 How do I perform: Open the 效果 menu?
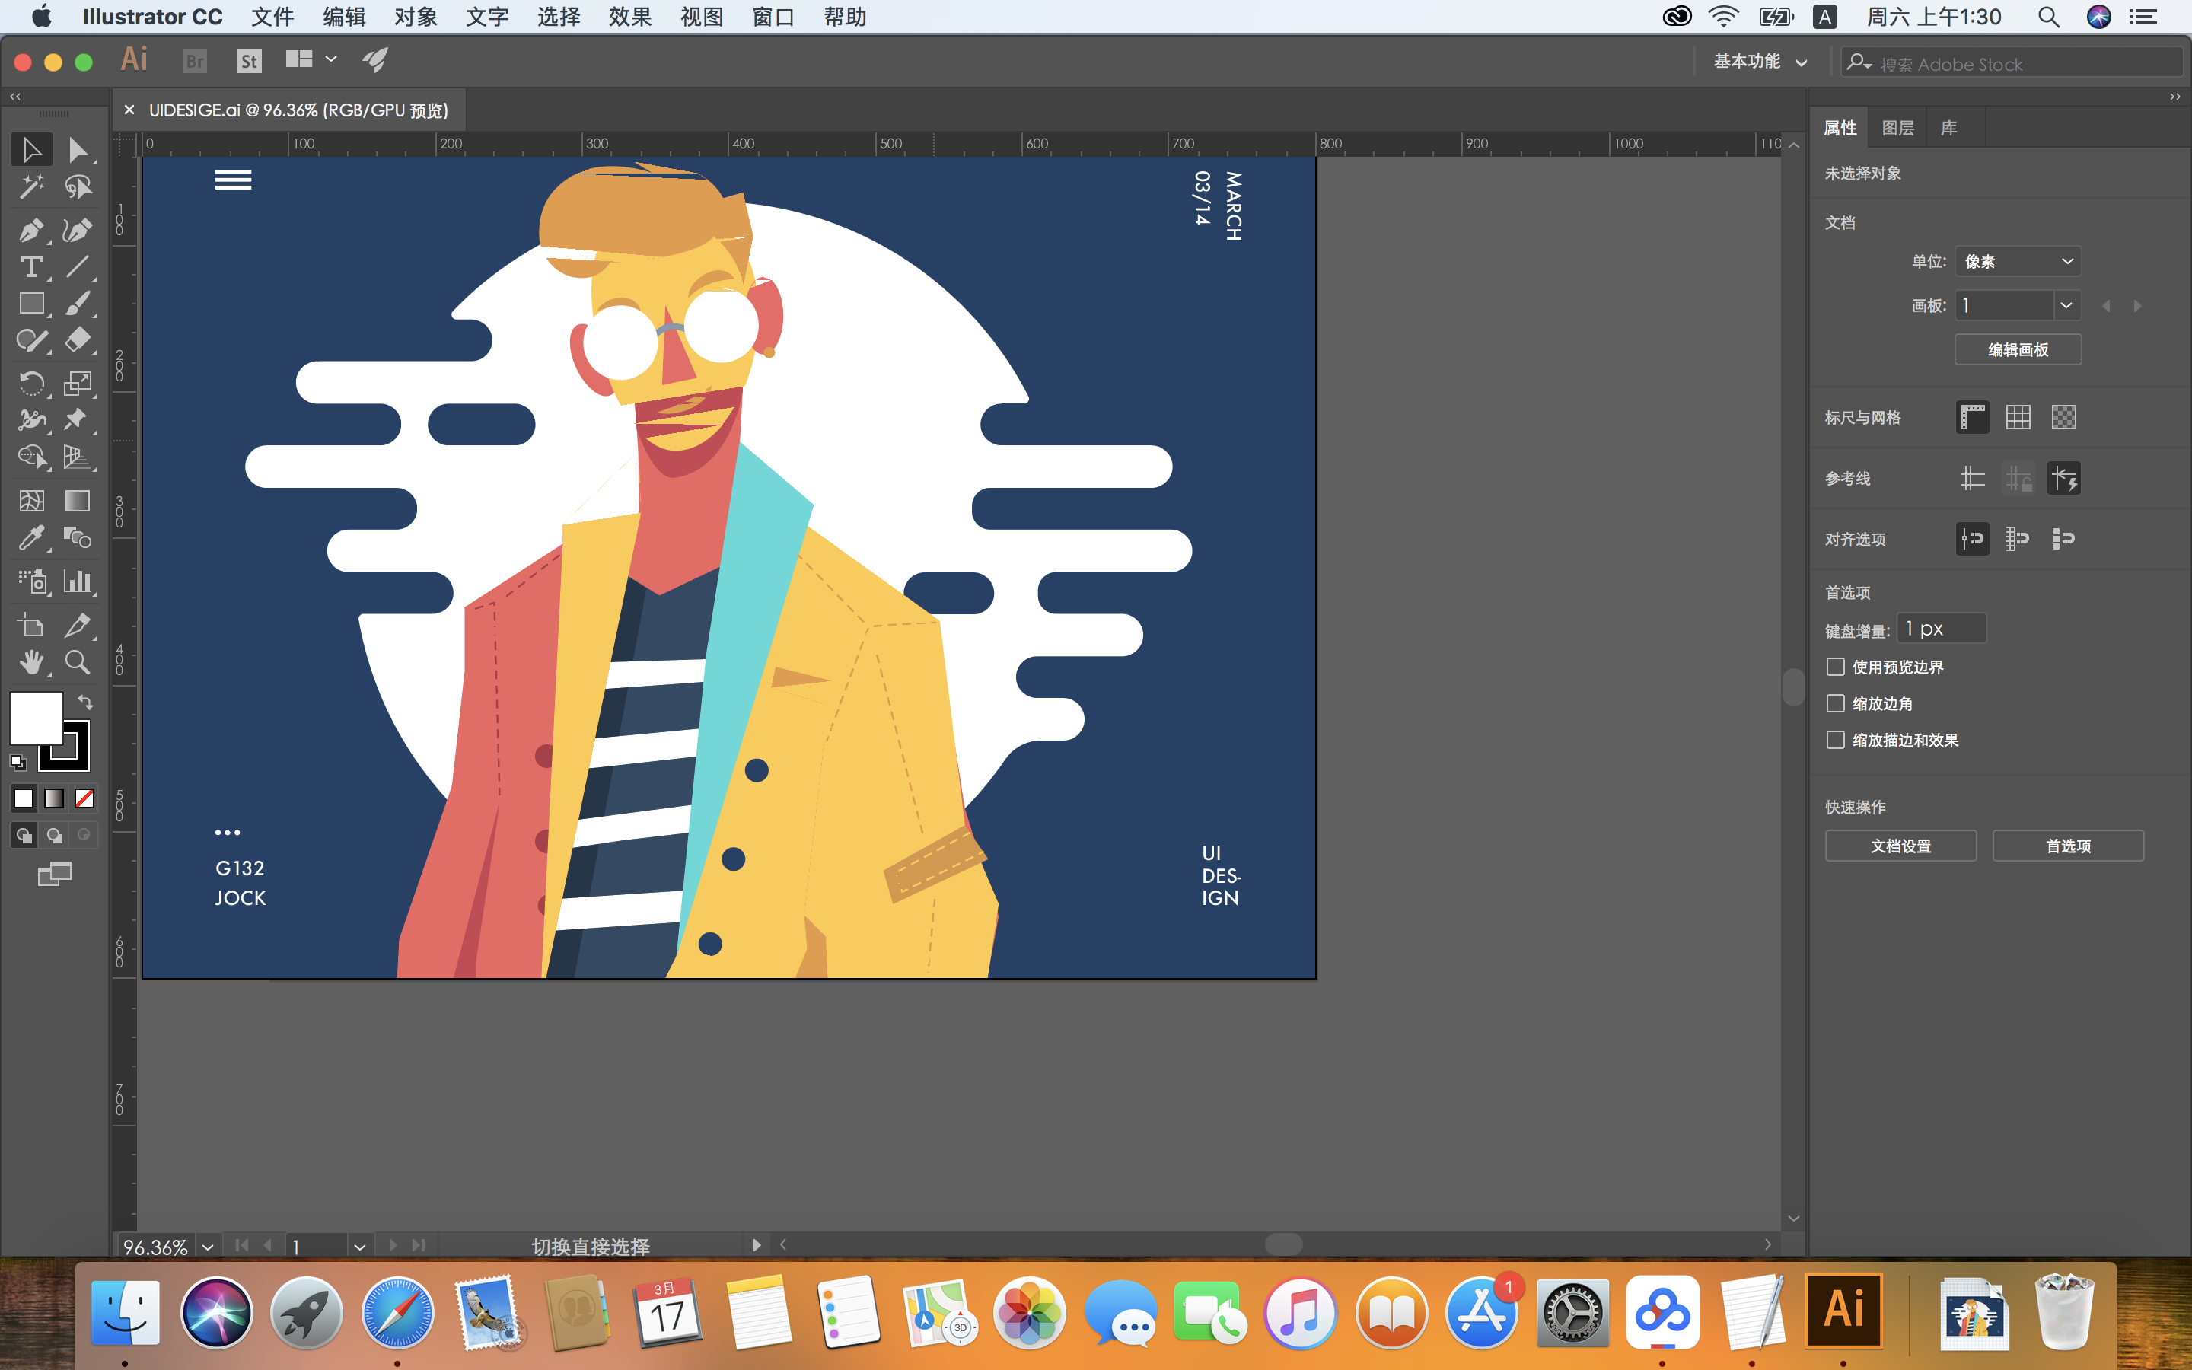click(629, 18)
